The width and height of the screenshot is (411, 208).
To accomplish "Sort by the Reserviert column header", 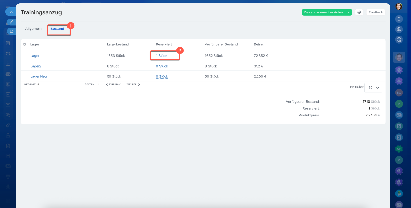I will [x=164, y=44].
